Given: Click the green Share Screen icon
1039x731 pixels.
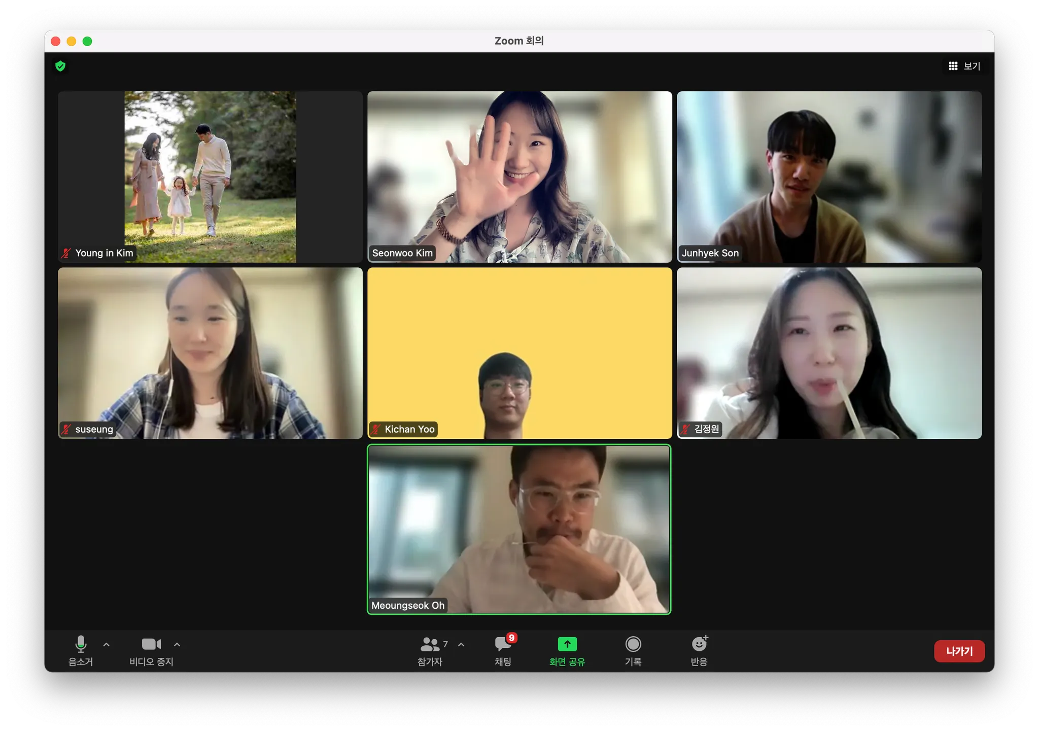Looking at the screenshot, I should click(567, 644).
